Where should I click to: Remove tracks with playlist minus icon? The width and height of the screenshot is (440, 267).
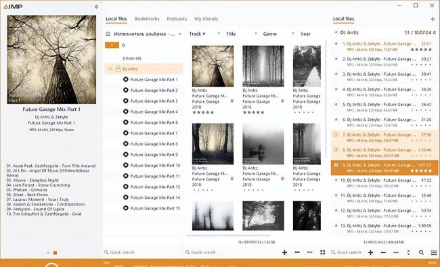(383, 252)
